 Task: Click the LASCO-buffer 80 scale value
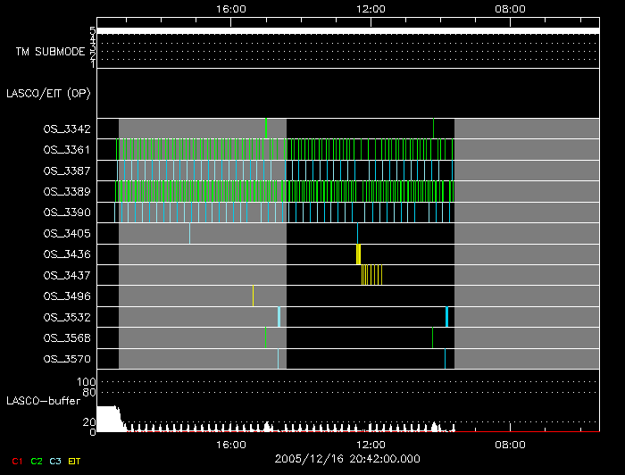click(89, 393)
